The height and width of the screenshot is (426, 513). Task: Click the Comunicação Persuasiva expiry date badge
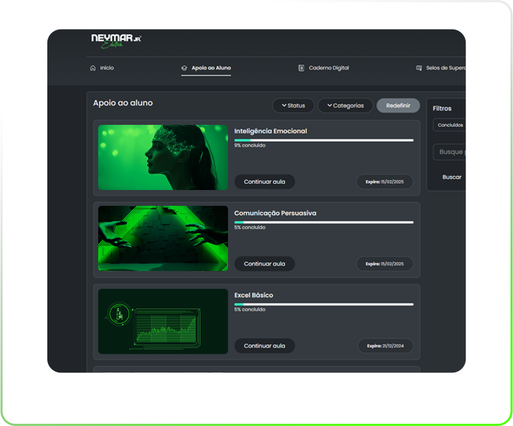[x=385, y=263]
